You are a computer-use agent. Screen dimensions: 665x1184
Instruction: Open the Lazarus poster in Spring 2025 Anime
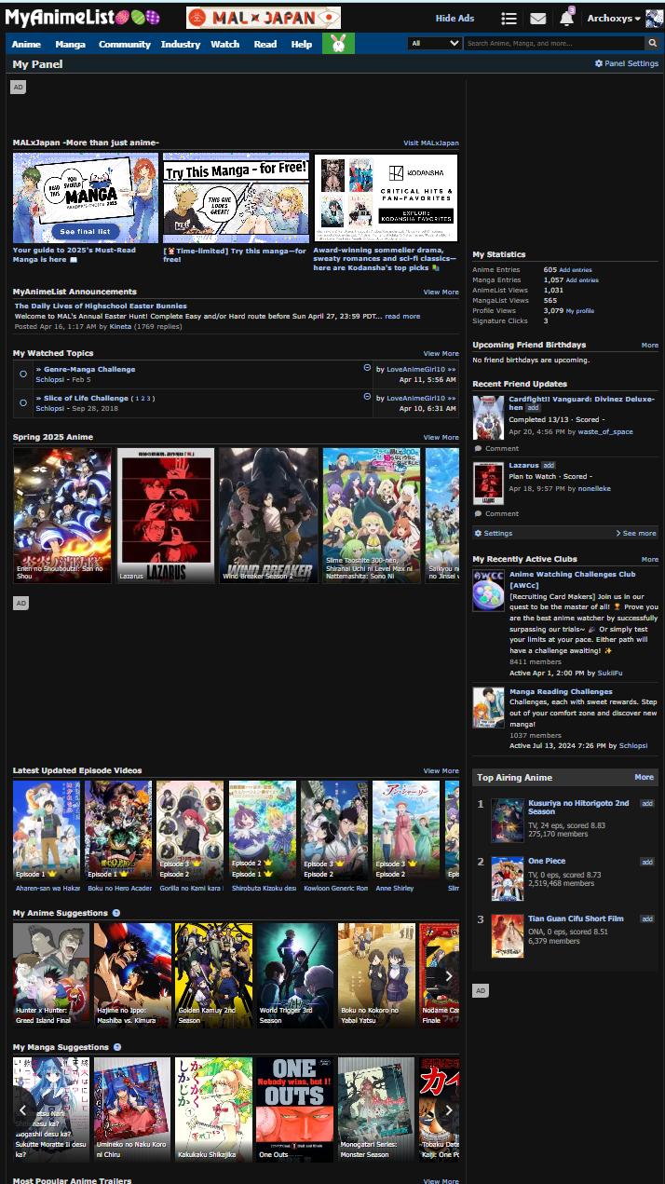tap(166, 516)
